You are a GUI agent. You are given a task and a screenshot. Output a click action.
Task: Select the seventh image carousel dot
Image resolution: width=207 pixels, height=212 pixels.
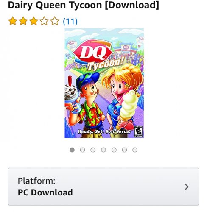(x=135, y=150)
